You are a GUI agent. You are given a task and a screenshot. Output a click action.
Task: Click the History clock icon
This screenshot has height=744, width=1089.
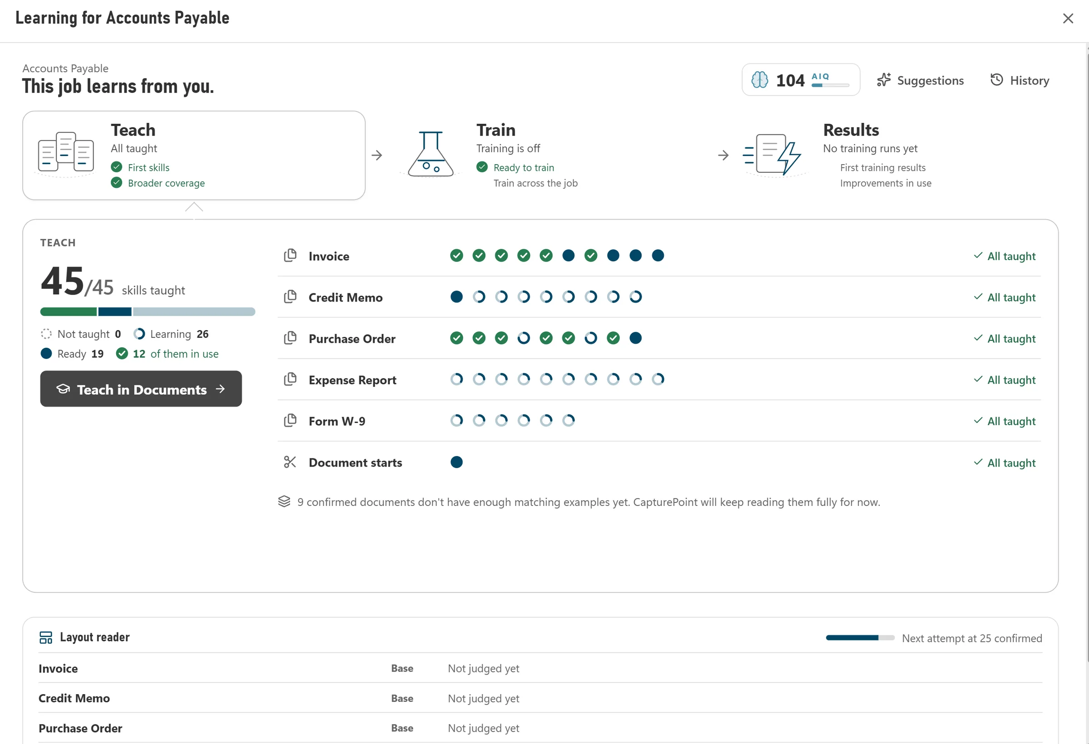[997, 80]
